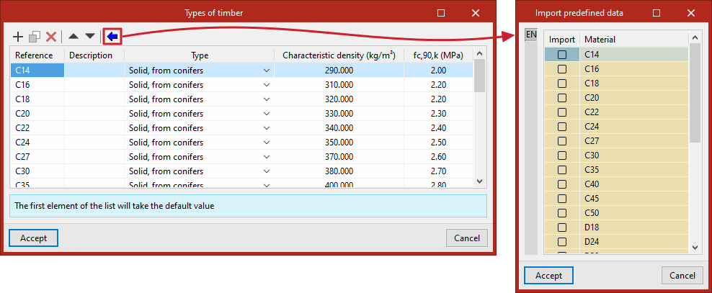Tick the import checkbox for C20
Image resolution: width=712 pixels, height=293 pixels.
(562, 98)
